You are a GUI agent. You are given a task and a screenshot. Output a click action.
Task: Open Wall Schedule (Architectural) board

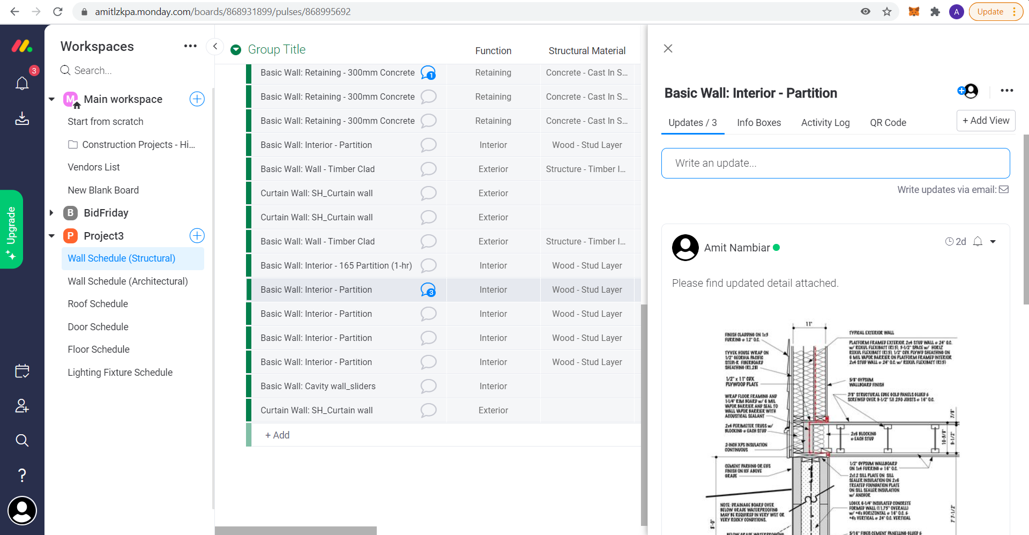click(128, 281)
